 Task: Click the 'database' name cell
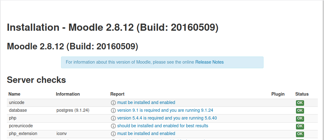tap(18, 110)
